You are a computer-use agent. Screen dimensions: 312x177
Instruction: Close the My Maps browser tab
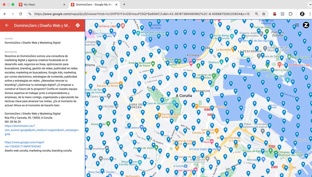[64, 5]
